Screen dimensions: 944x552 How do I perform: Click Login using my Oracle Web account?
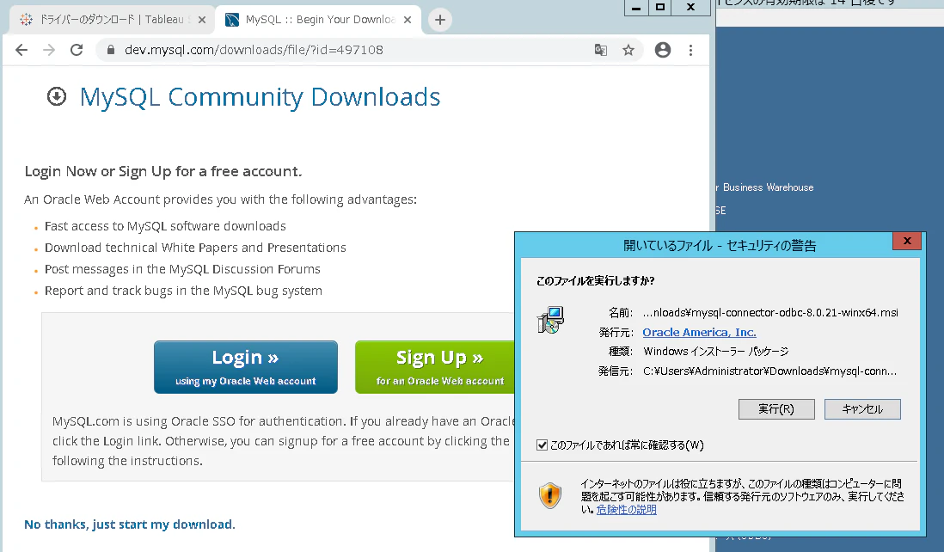click(246, 367)
